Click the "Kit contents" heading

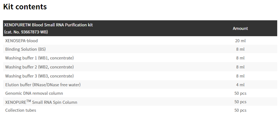[25, 7]
